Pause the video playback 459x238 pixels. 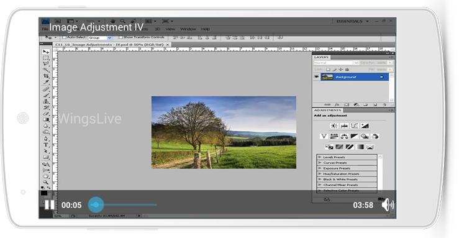pos(50,205)
